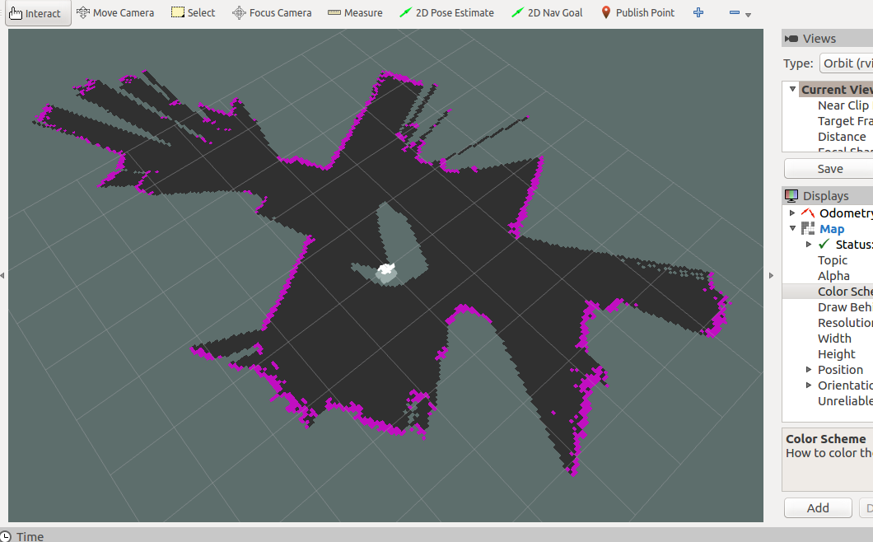Choose the Select tool
Screen dimensions: 873x542
[194, 13]
